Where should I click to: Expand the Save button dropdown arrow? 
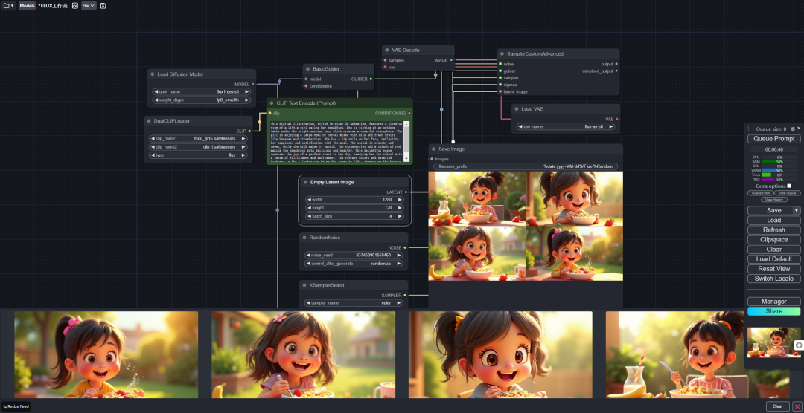coord(795,210)
